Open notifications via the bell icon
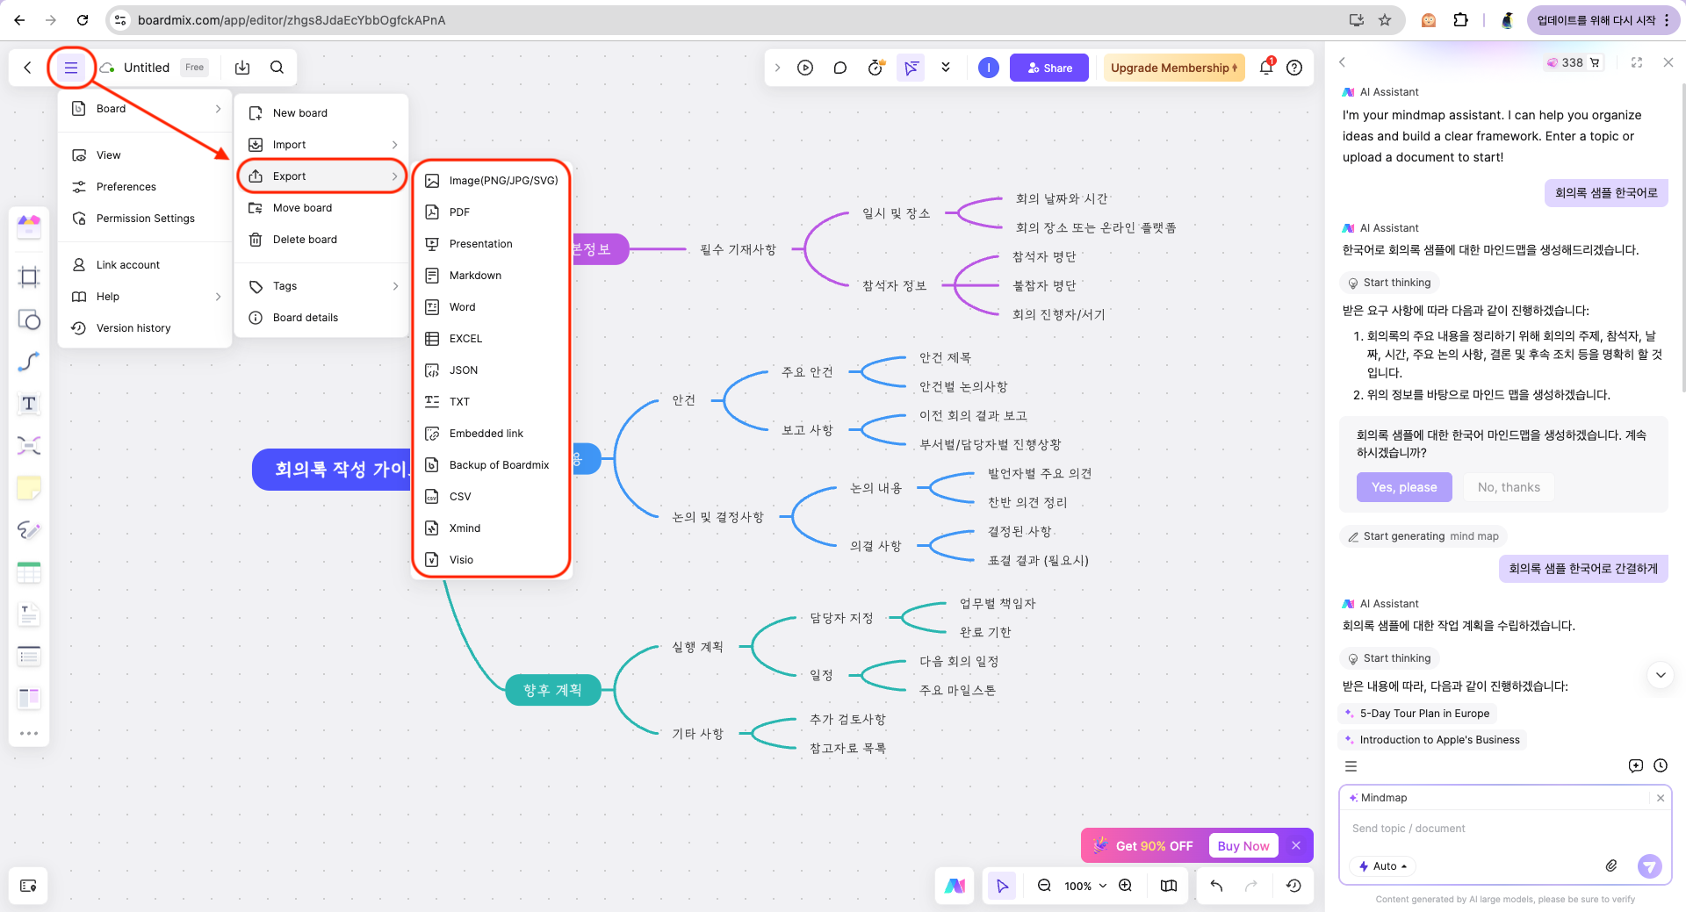1686x912 pixels. [1266, 68]
